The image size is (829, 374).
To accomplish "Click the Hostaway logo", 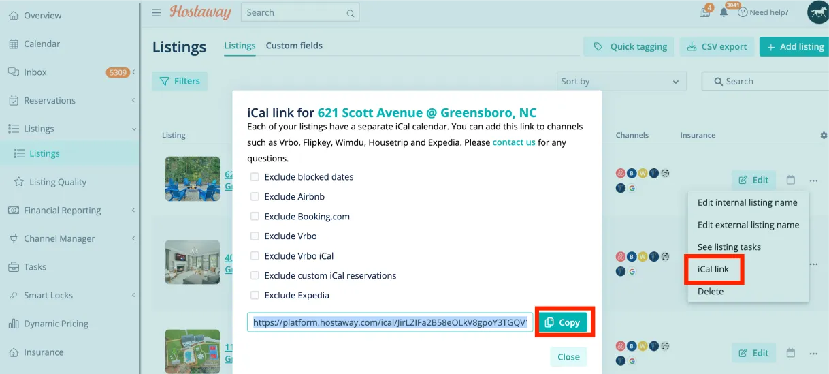I will click(200, 12).
